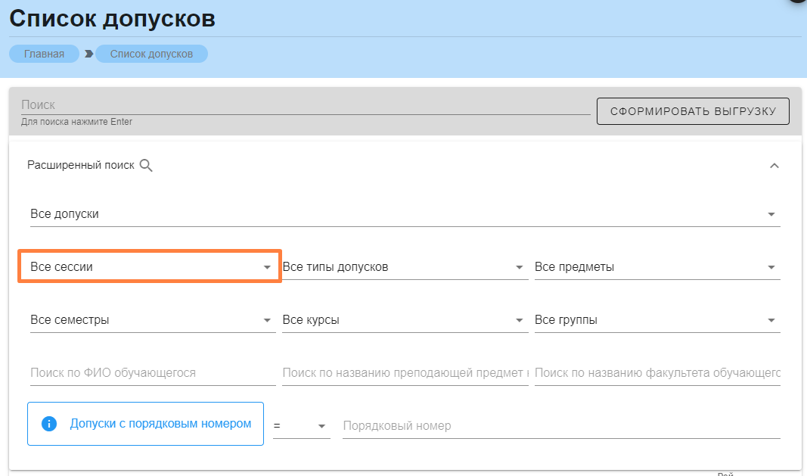Go to Главная breadcrumb

44,54
